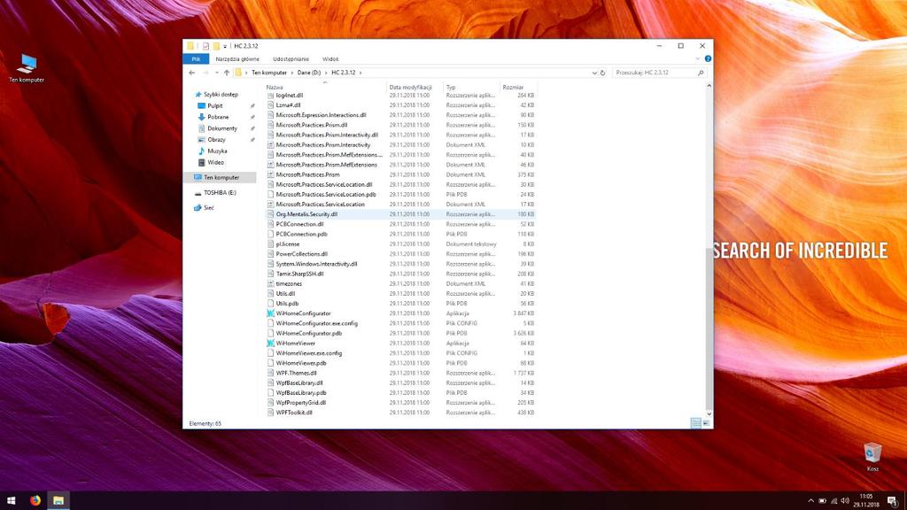Open the Plik ribbon tab
The width and height of the screenshot is (907, 510).
(196, 59)
